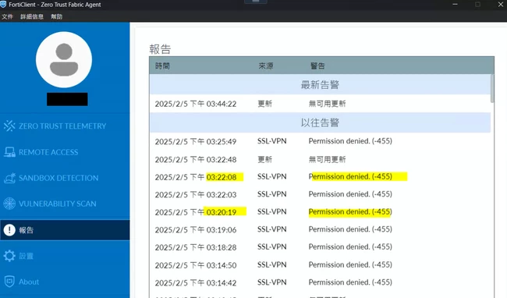Image resolution: width=507 pixels, height=298 pixels.
Task: Click SSL-VPN source in 03:19:06 row
Action: pos(272,229)
